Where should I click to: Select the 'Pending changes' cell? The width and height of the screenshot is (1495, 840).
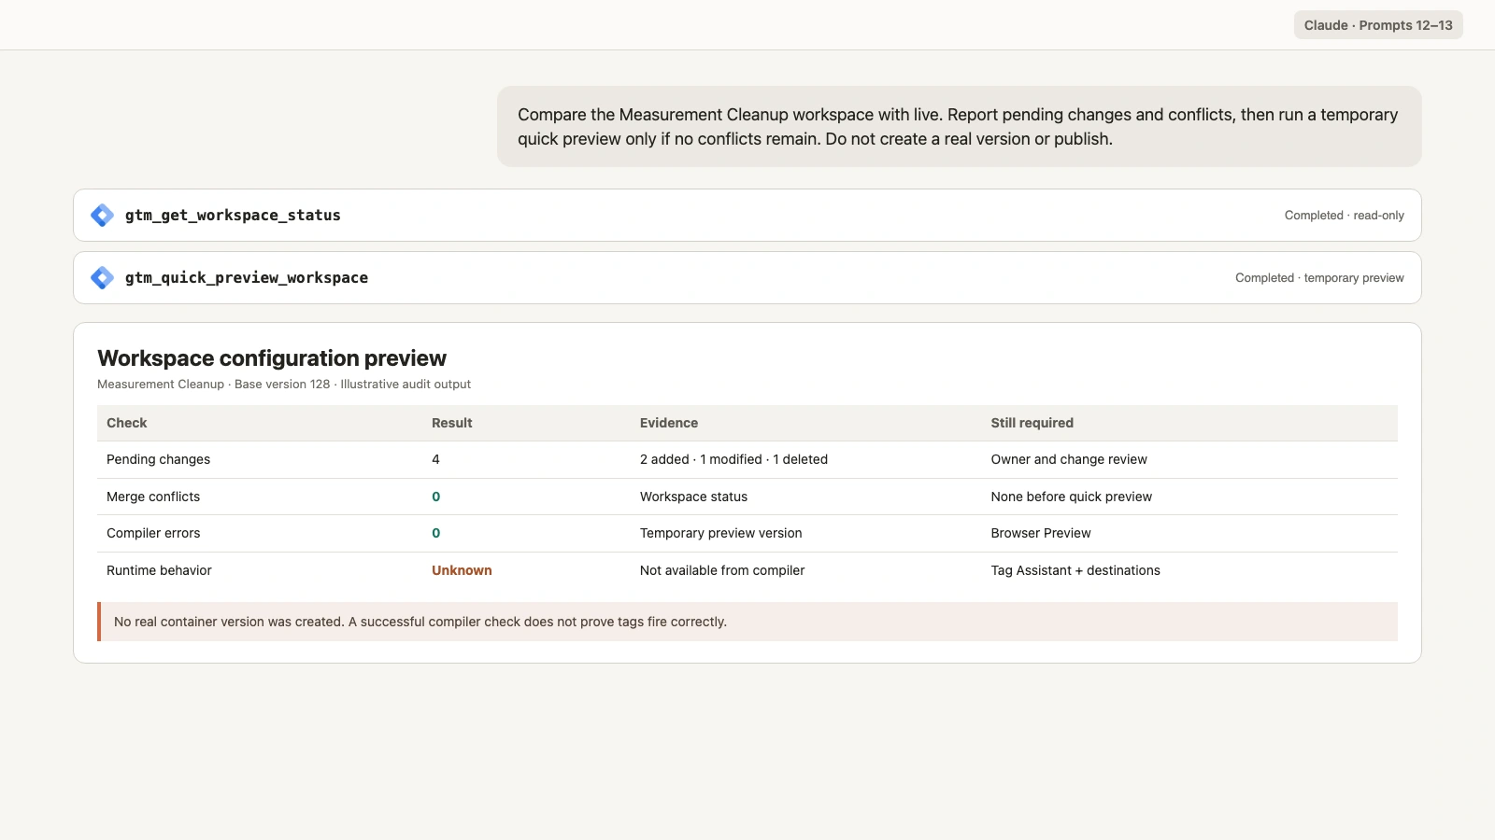pyautogui.click(x=159, y=459)
